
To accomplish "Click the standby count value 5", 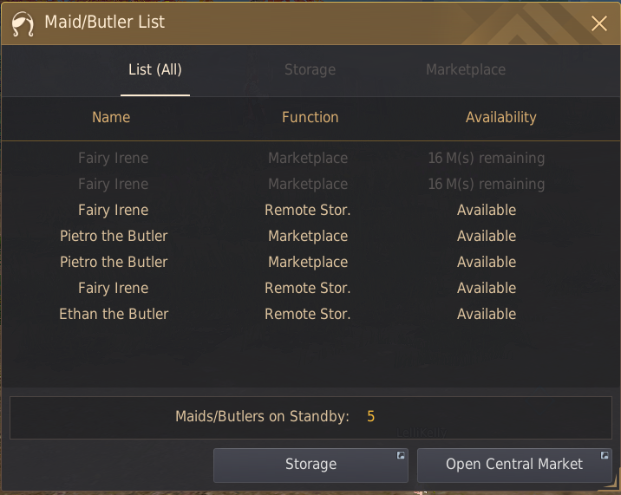I will (x=370, y=417).
